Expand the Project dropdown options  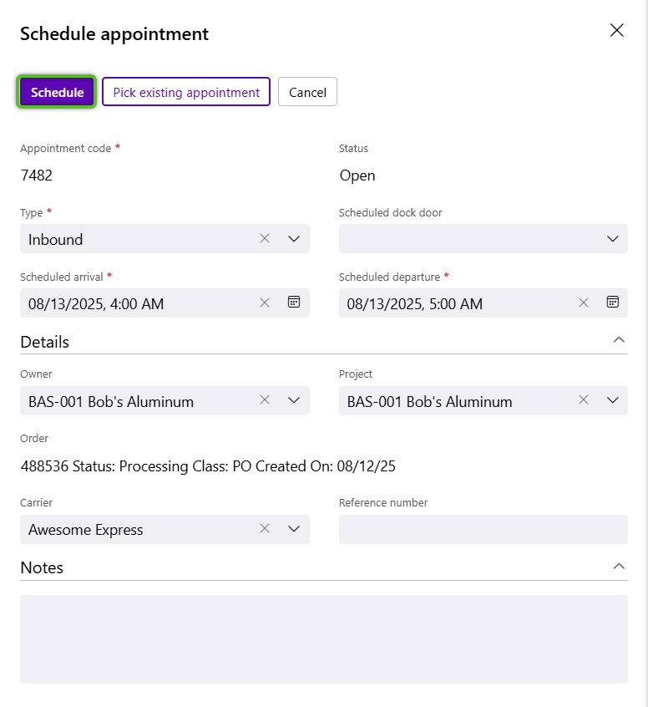pos(612,400)
